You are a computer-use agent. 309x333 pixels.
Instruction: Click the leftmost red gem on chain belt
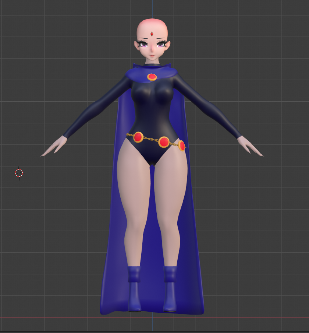(x=138, y=137)
